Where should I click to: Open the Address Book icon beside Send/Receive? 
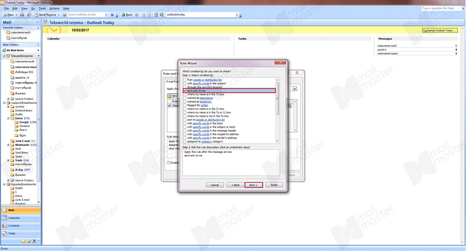point(64,15)
